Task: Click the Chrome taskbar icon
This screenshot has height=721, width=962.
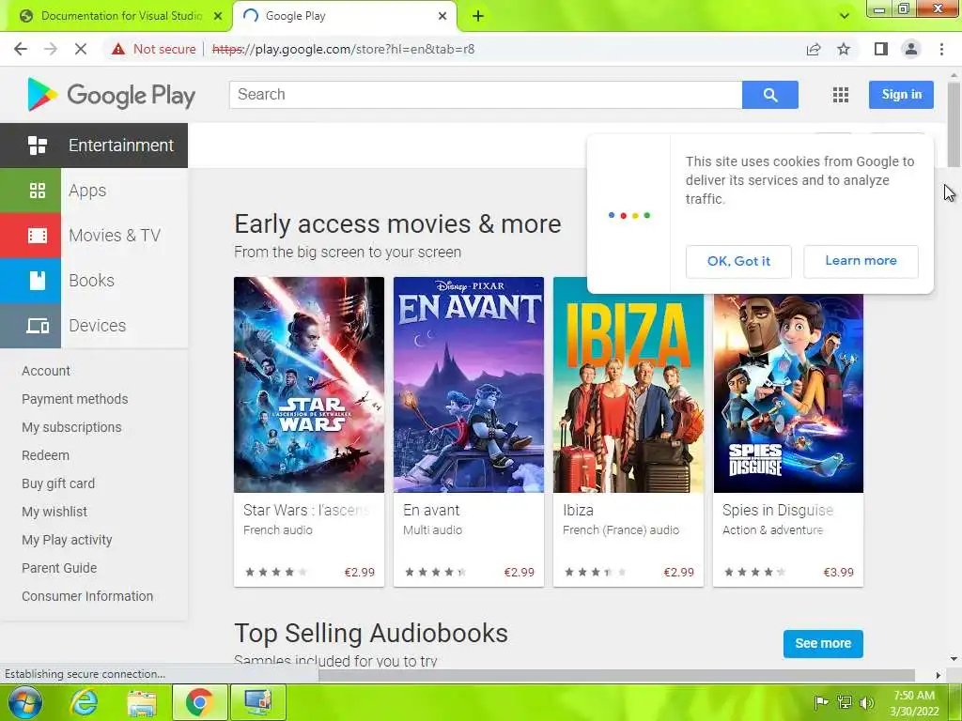Action: (x=199, y=702)
